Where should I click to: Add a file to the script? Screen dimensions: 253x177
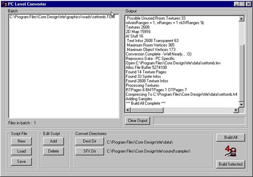tap(53, 141)
